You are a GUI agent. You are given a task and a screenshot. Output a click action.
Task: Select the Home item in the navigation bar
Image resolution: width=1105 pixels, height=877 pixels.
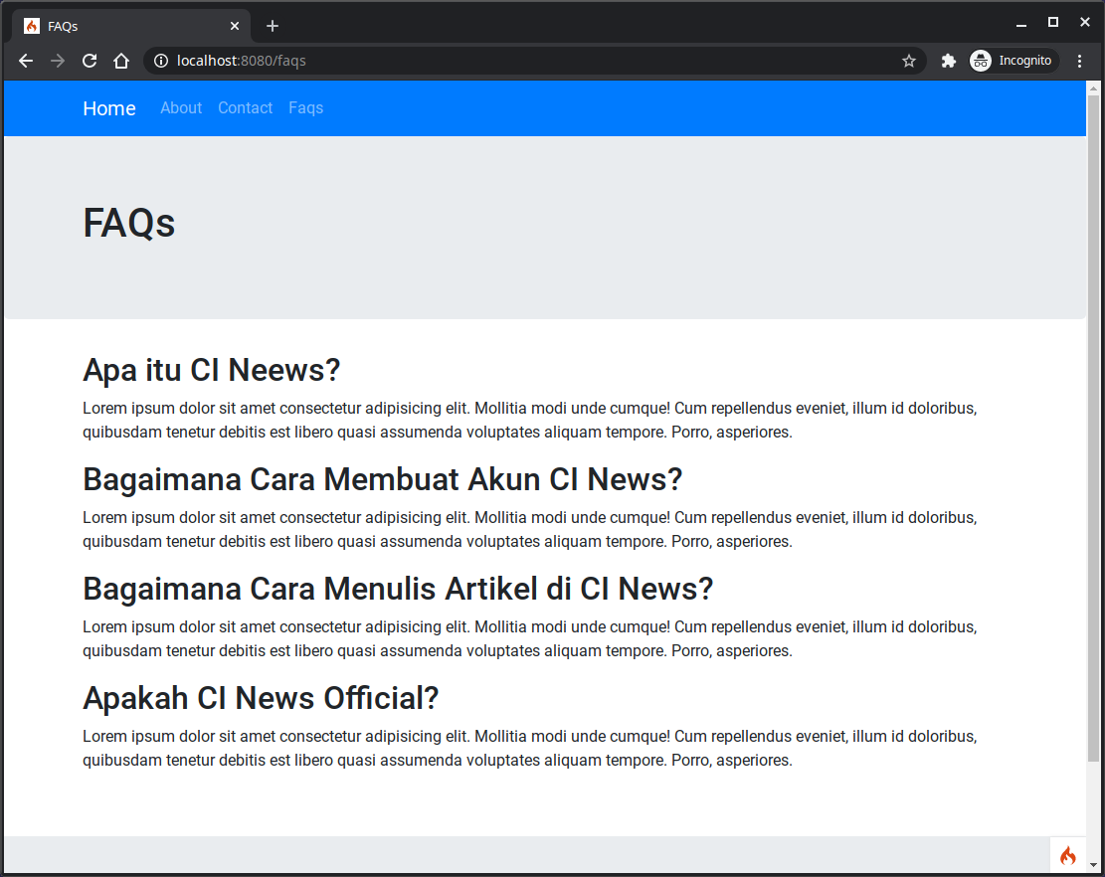click(x=108, y=108)
